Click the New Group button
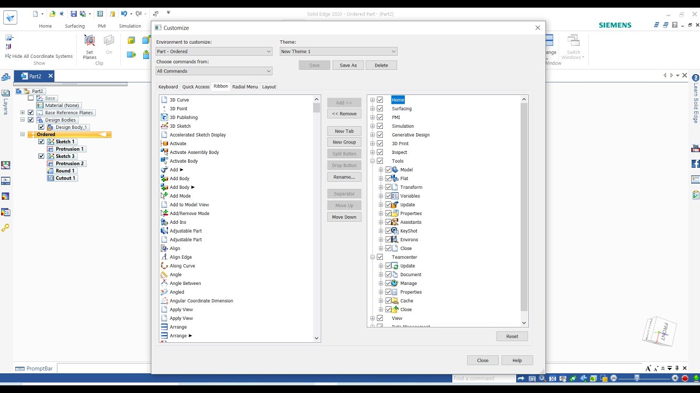This screenshot has width=700, height=393. pos(345,142)
